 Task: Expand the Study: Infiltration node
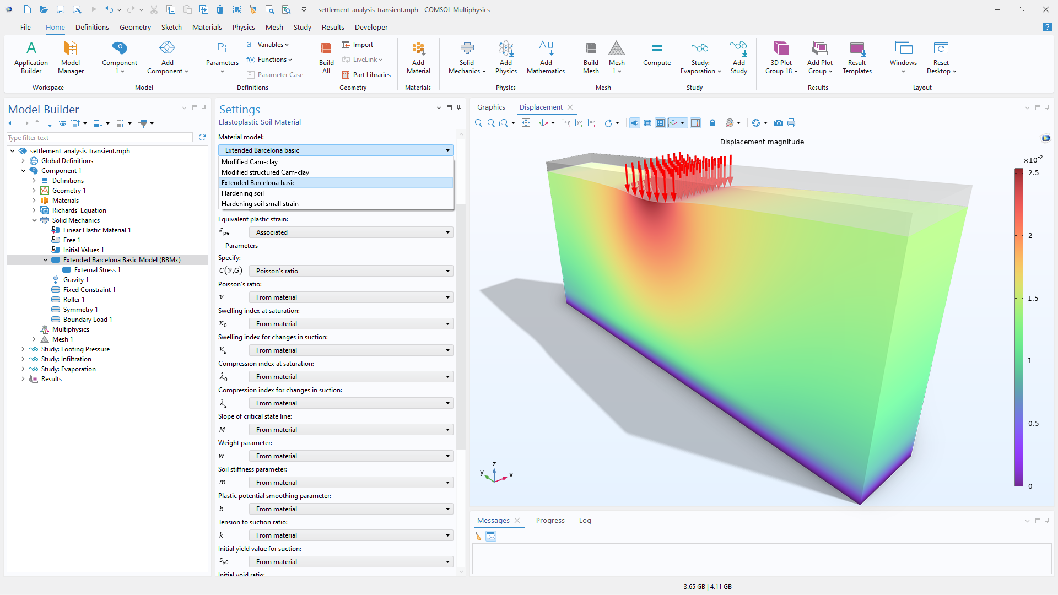click(x=23, y=359)
